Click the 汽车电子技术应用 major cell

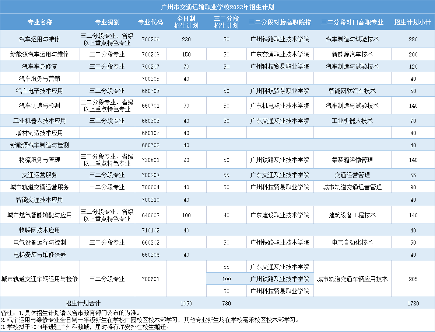40,91
